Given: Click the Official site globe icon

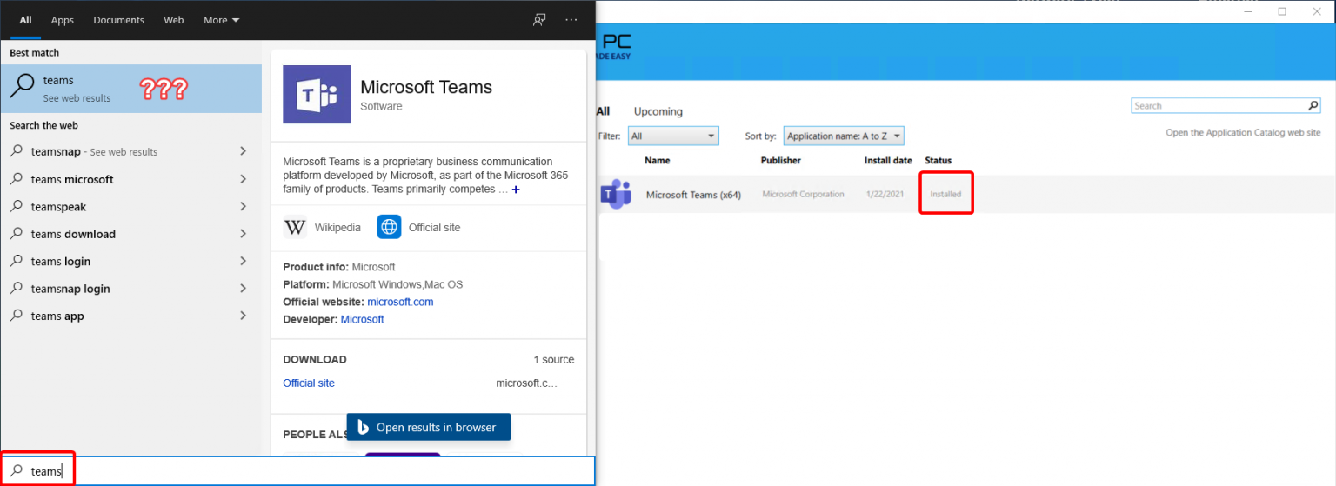Looking at the screenshot, I should coord(389,227).
